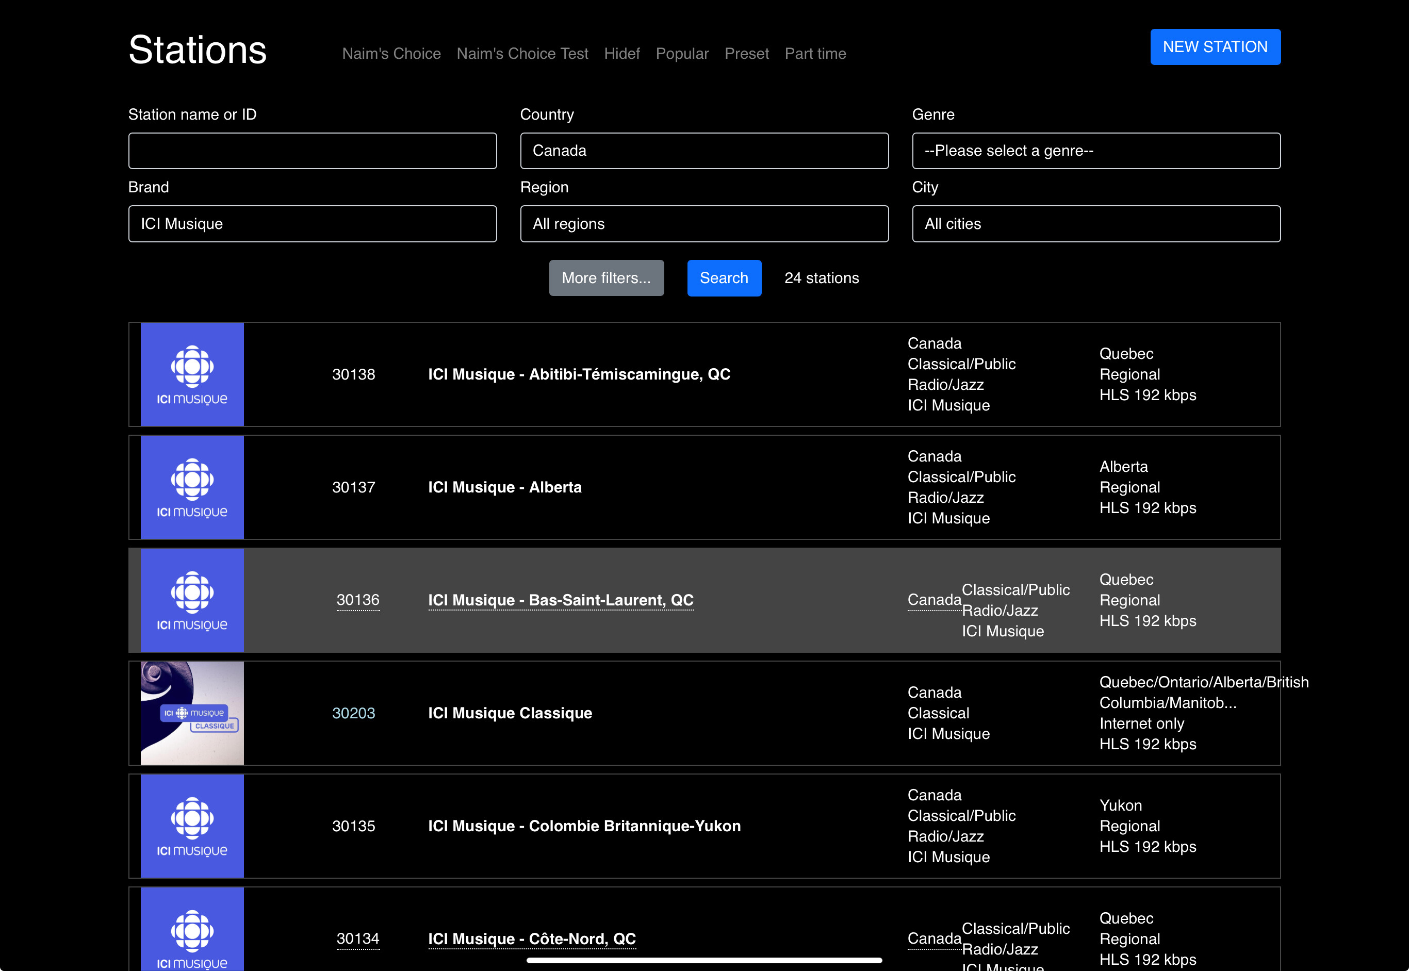
Task: Click Internet only text in Classique row
Action: (x=1141, y=723)
